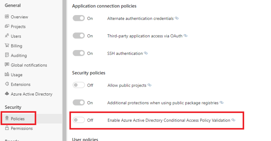The image size is (271, 141).
Task: Toggle SSH authentication switch
Action: [x=79, y=53]
